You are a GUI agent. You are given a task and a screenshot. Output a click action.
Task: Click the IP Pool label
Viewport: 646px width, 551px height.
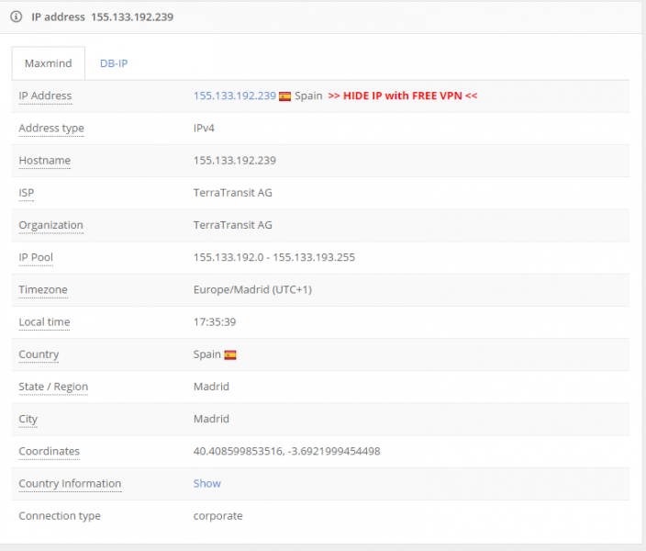coord(36,257)
